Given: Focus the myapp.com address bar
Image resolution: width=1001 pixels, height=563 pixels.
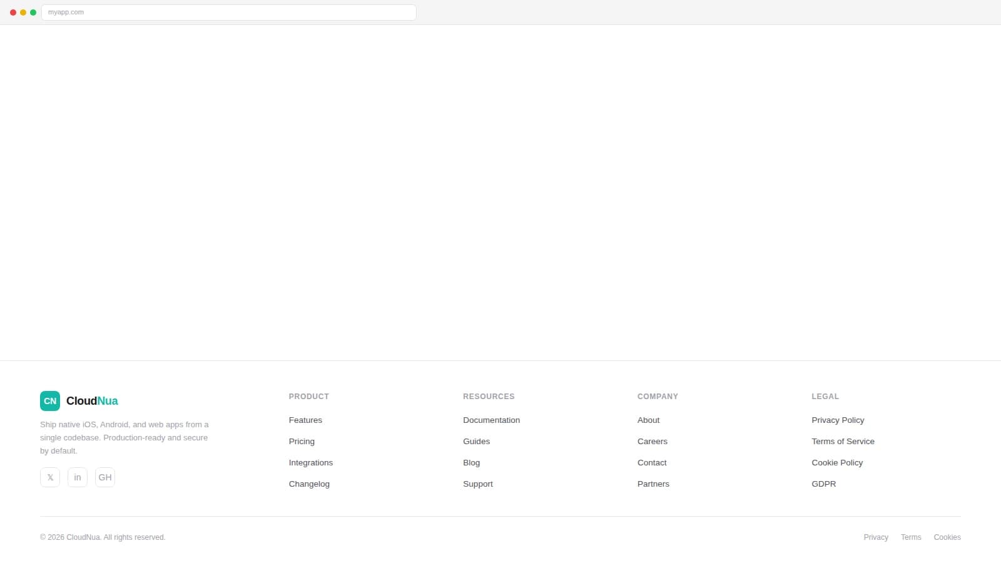Looking at the screenshot, I should click(x=229, y=13).
